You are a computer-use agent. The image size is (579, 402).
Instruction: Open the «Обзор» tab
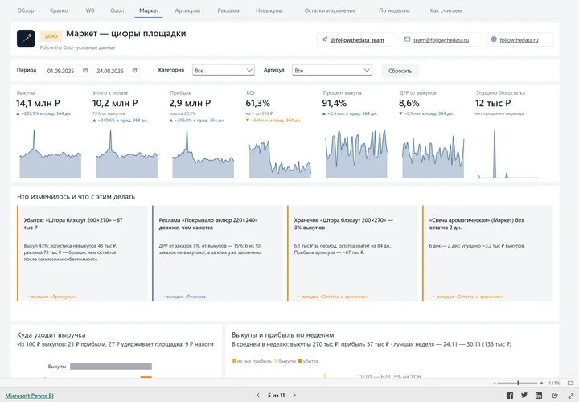pos(26,10)
